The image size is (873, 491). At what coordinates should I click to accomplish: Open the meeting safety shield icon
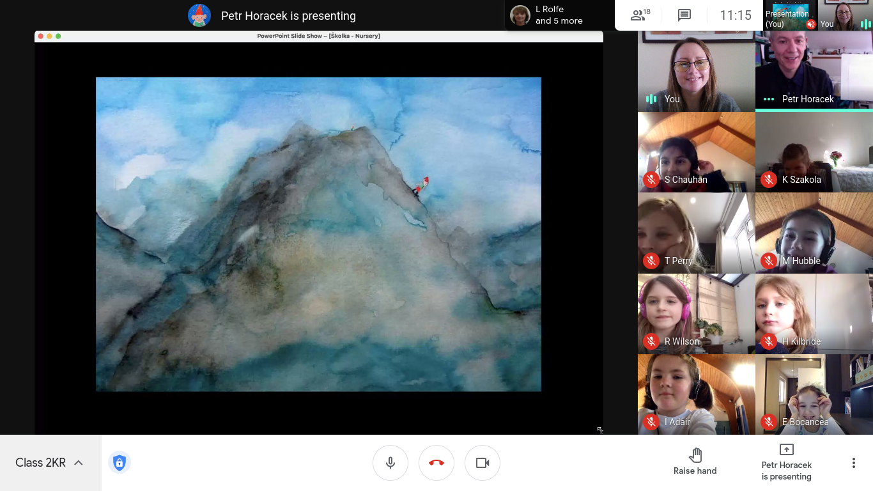(x=119, y=463)
